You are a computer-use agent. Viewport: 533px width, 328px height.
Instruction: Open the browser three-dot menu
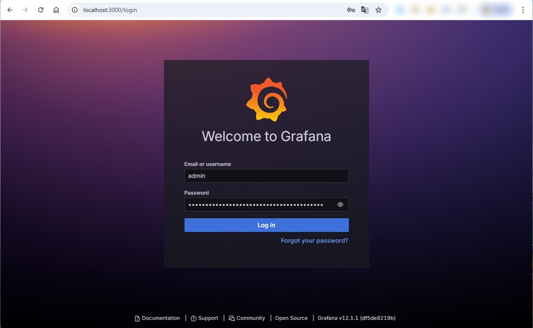coord(523,10)
